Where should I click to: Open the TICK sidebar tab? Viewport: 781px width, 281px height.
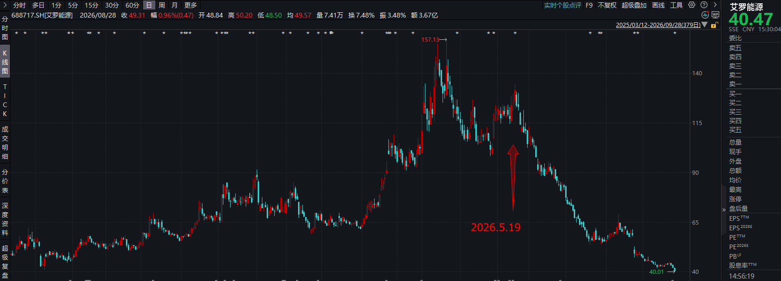point(5,100)
